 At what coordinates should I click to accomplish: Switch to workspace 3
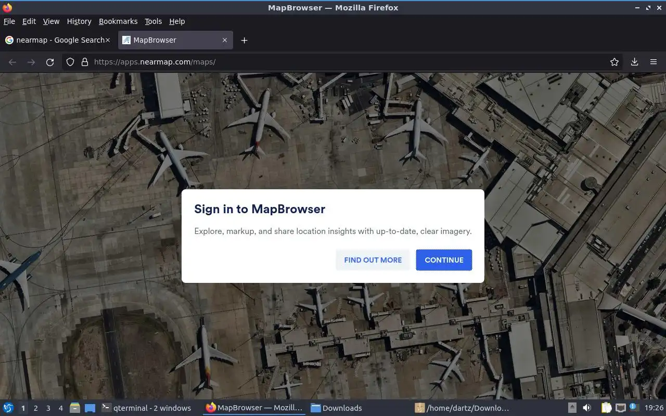(48, 408)
